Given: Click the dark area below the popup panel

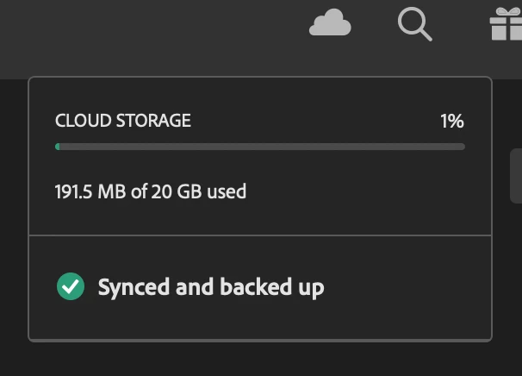Looking at the screenshot, I should 258,360.
